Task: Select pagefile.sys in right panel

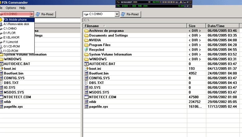Action: 98,107
